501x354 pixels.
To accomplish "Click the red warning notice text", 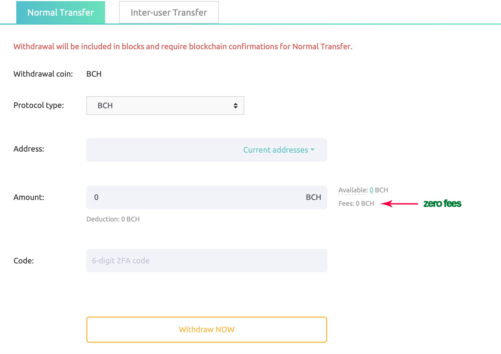I will coord(183,46).
